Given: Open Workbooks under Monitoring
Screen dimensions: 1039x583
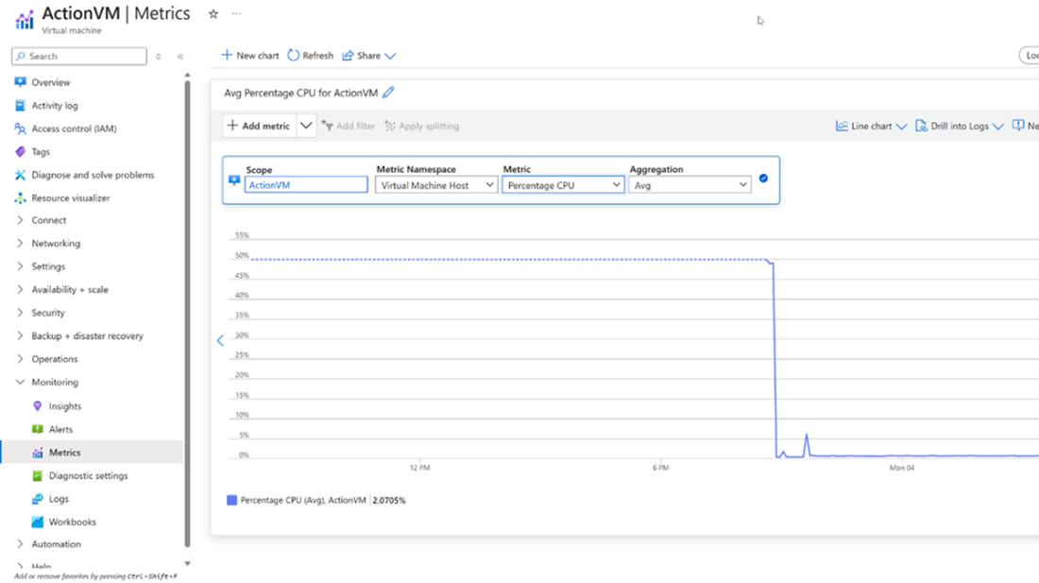Looking at the screenshot, I should tap(72, 522).
